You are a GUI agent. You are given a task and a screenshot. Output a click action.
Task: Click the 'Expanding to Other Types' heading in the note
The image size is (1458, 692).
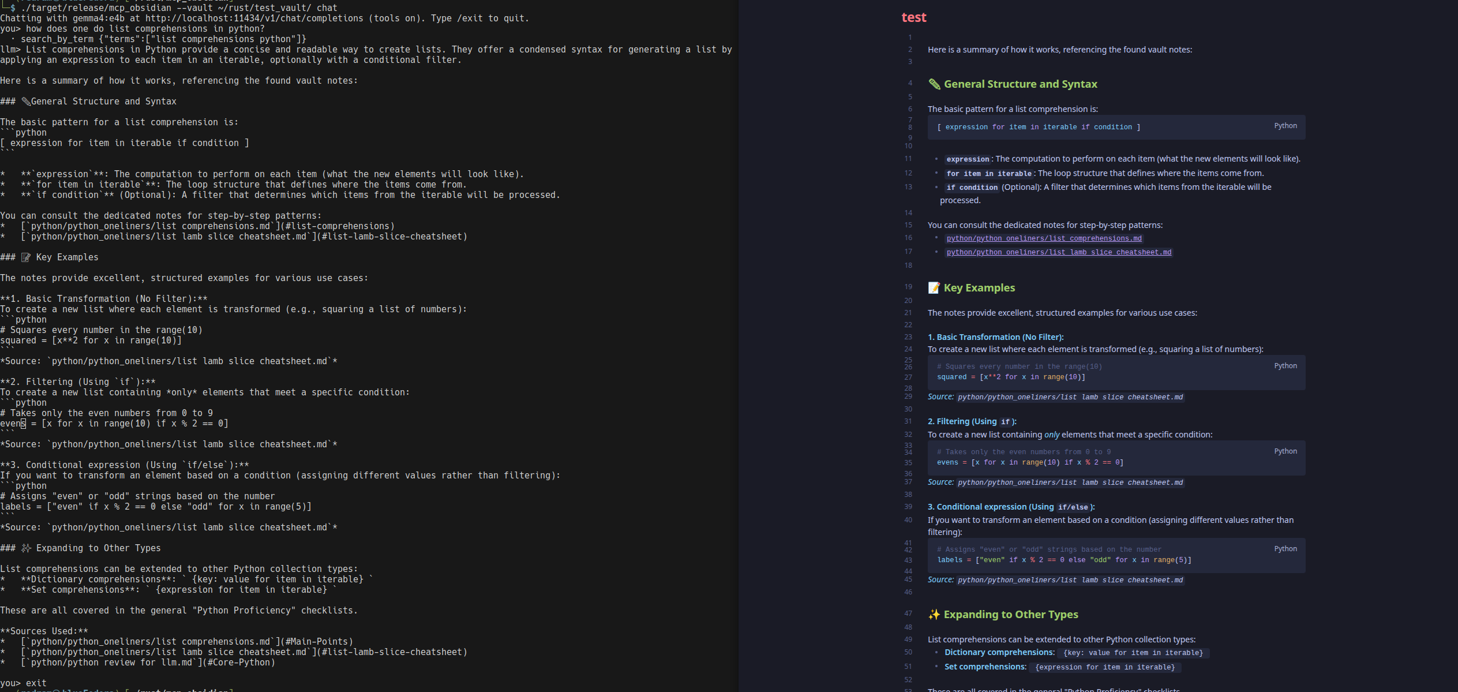[x=1011, y=615]
